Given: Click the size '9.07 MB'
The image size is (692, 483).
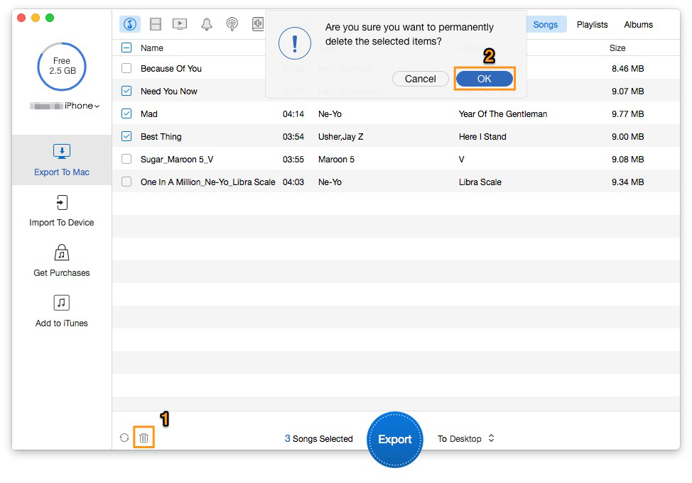Looking at the screenshot, I should click(627, 91).
